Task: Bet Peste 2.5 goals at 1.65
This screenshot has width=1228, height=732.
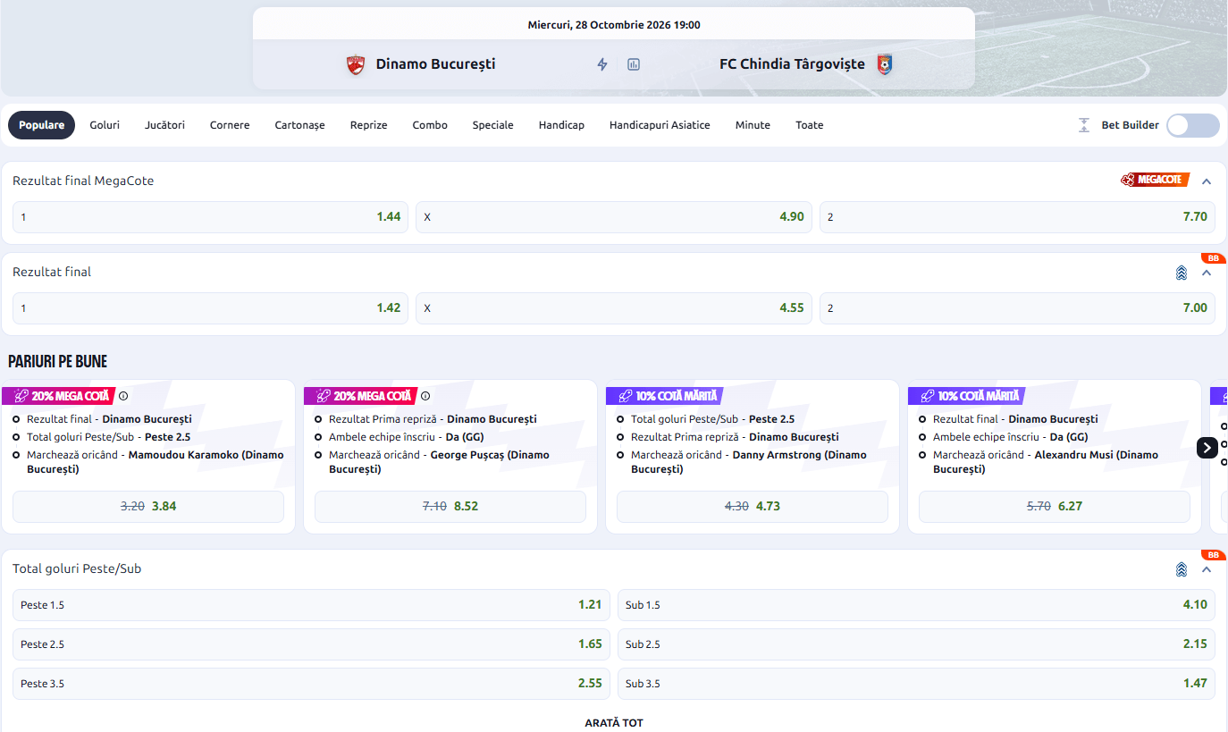Action: [311, 644]
